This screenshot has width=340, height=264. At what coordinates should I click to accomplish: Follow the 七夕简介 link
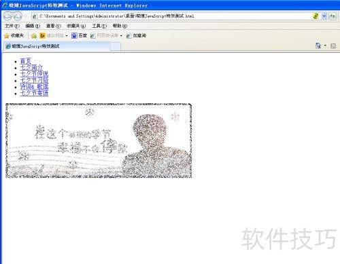pyautogui.click(x=31, y=67)
